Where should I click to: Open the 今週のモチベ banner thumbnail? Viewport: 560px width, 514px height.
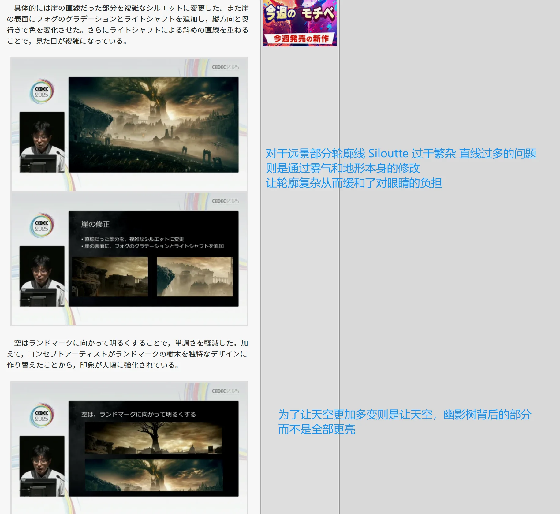(x=300, y=23)
